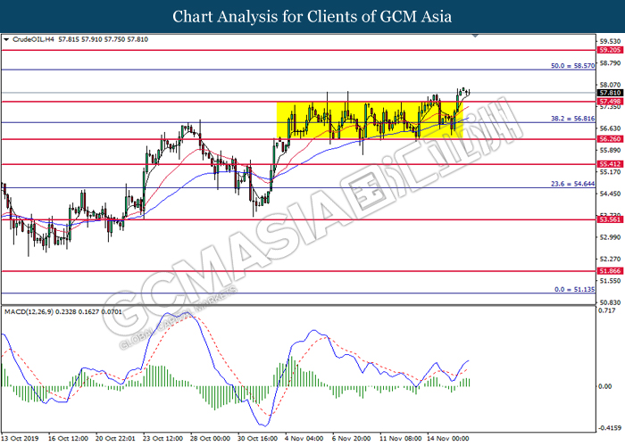Screen dimensions: 625x446
Task: Click the current price tag 57.810
Action: click(610, 93)
